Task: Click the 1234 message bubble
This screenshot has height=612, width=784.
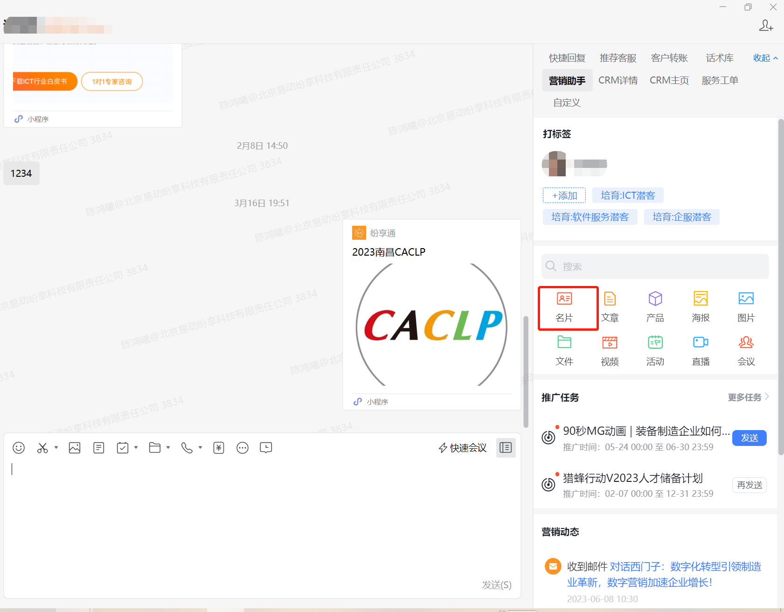Action: 21,174
